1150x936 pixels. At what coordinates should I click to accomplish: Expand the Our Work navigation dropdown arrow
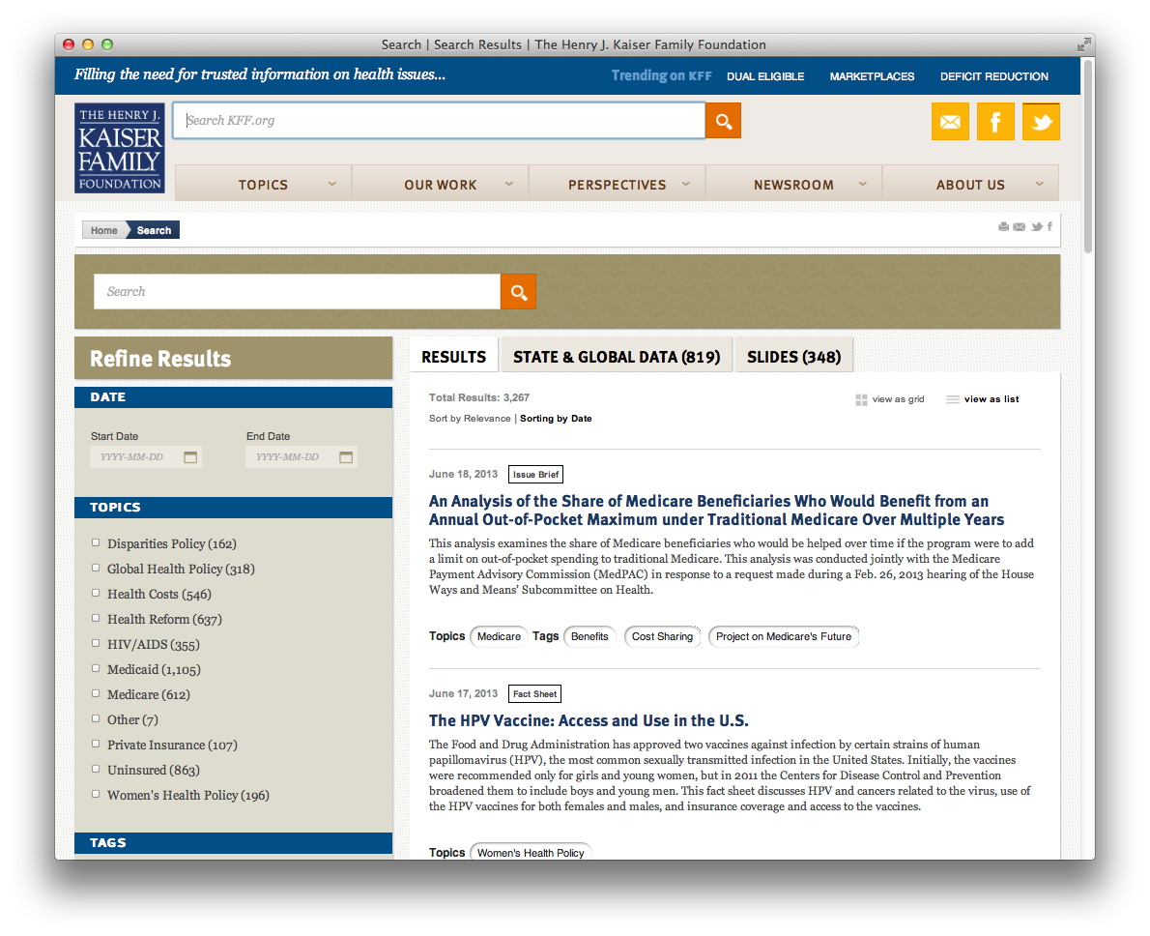[509, 184]
